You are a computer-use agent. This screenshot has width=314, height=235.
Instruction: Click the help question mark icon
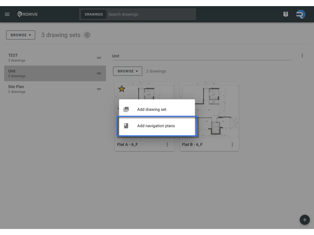[285, 14]
